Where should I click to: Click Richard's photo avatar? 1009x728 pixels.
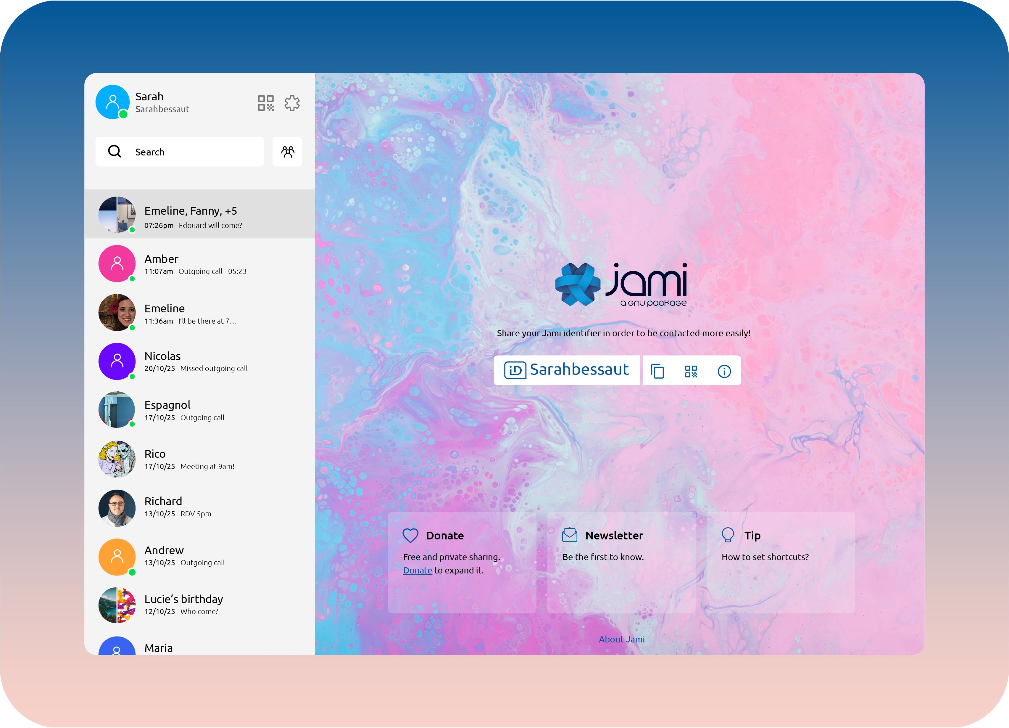(117, 508)
